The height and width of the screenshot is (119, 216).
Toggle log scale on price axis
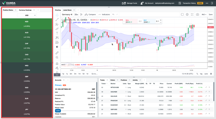point(201,74)
